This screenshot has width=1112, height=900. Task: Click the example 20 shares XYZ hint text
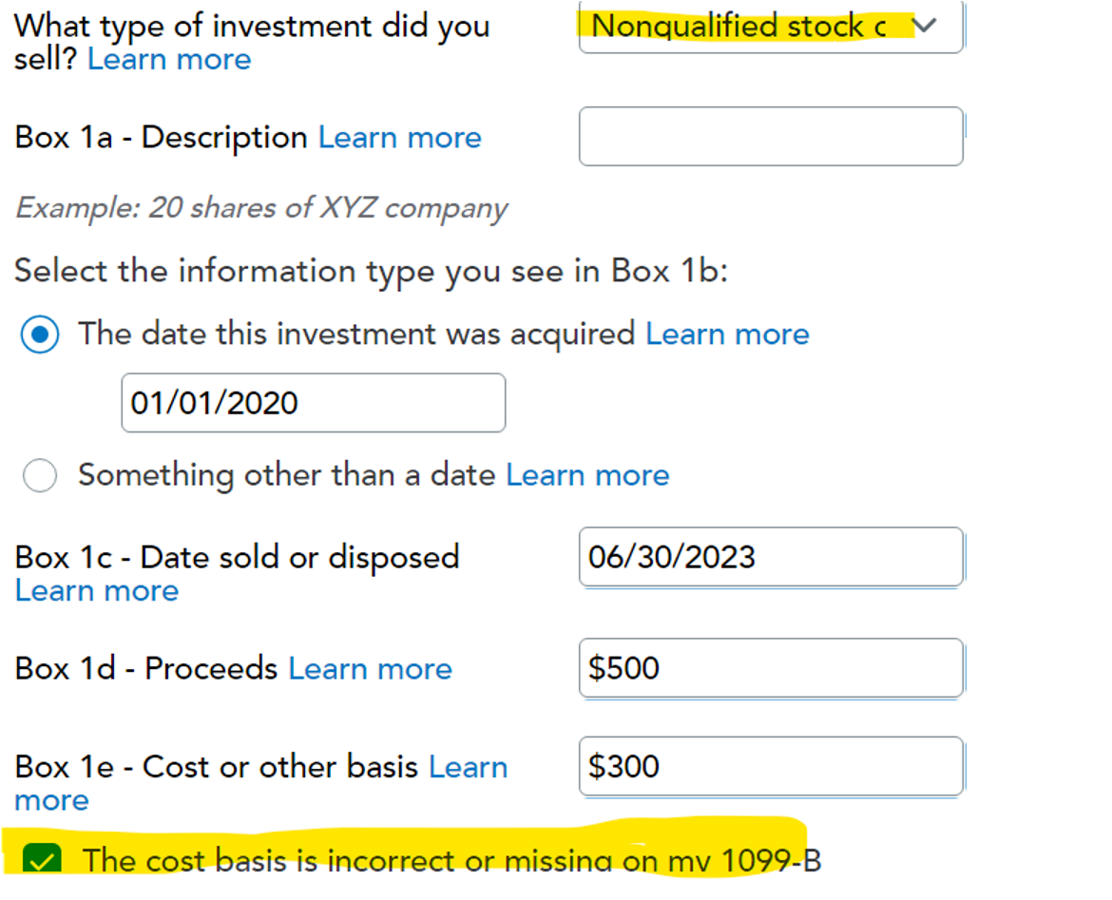[x=261, y=208]
